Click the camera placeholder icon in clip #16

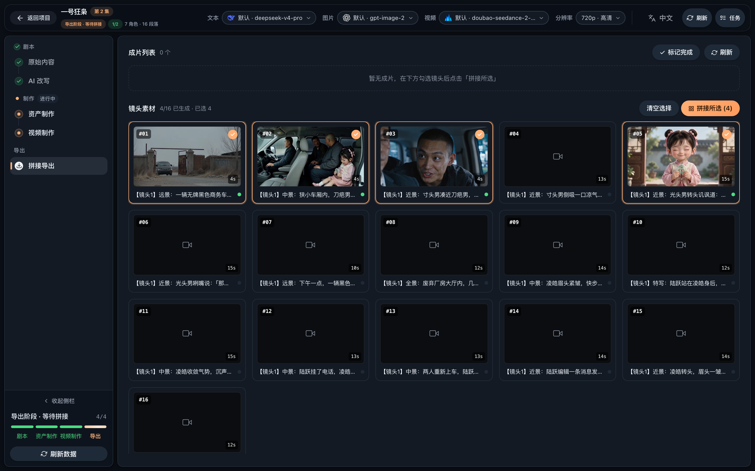(x=187, y=422)
